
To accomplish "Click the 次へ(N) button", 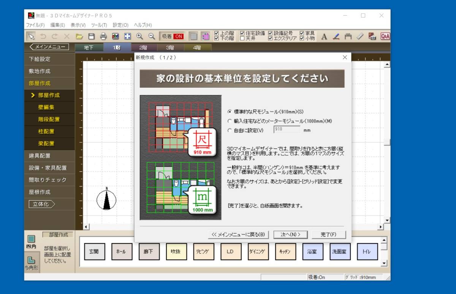I will tap(290, 234).
